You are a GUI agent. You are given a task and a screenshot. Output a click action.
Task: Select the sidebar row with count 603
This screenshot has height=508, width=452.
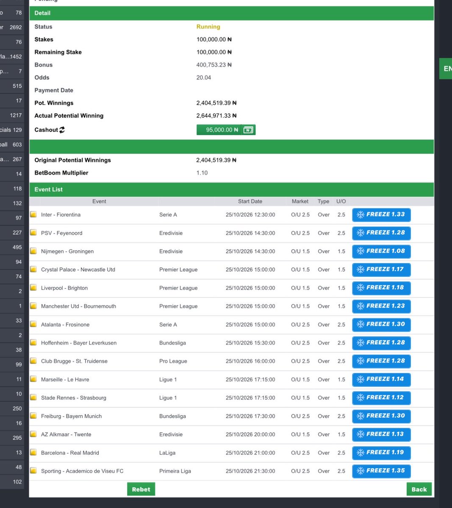point(12,144)
